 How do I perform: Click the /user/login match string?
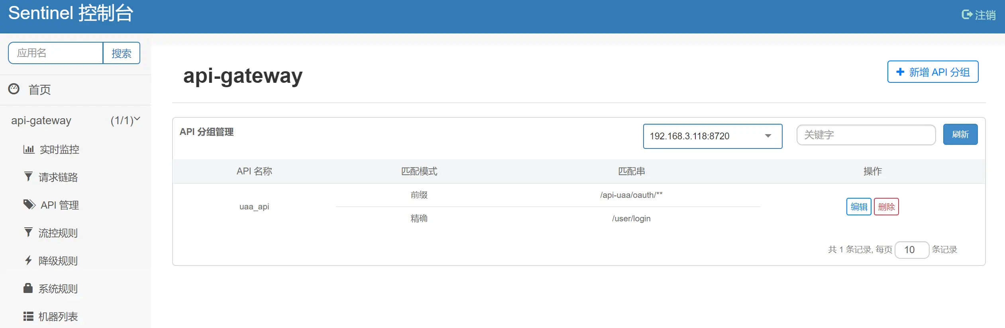point(631,219)
